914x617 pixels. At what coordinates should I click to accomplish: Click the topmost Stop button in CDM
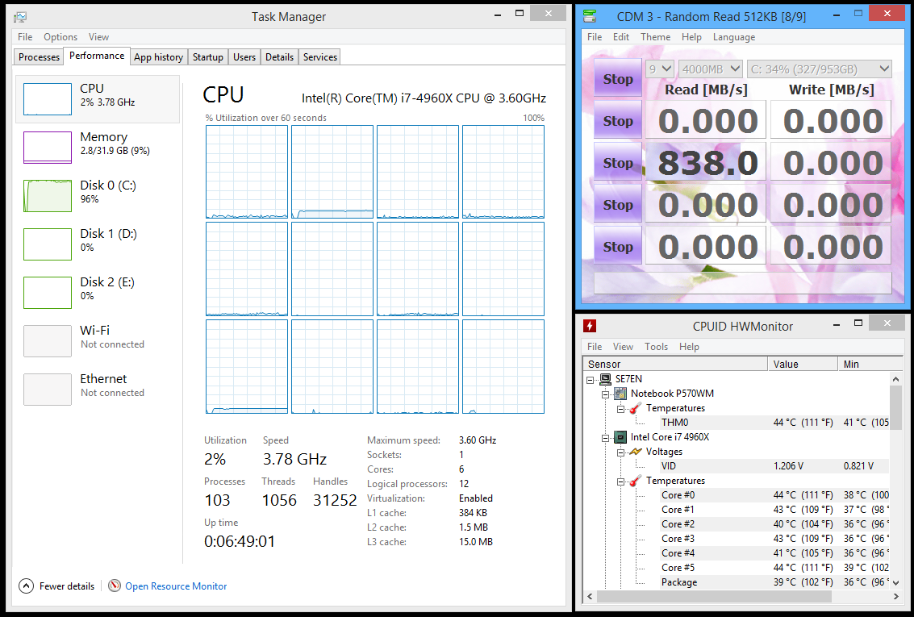click(x=618, y=78)
